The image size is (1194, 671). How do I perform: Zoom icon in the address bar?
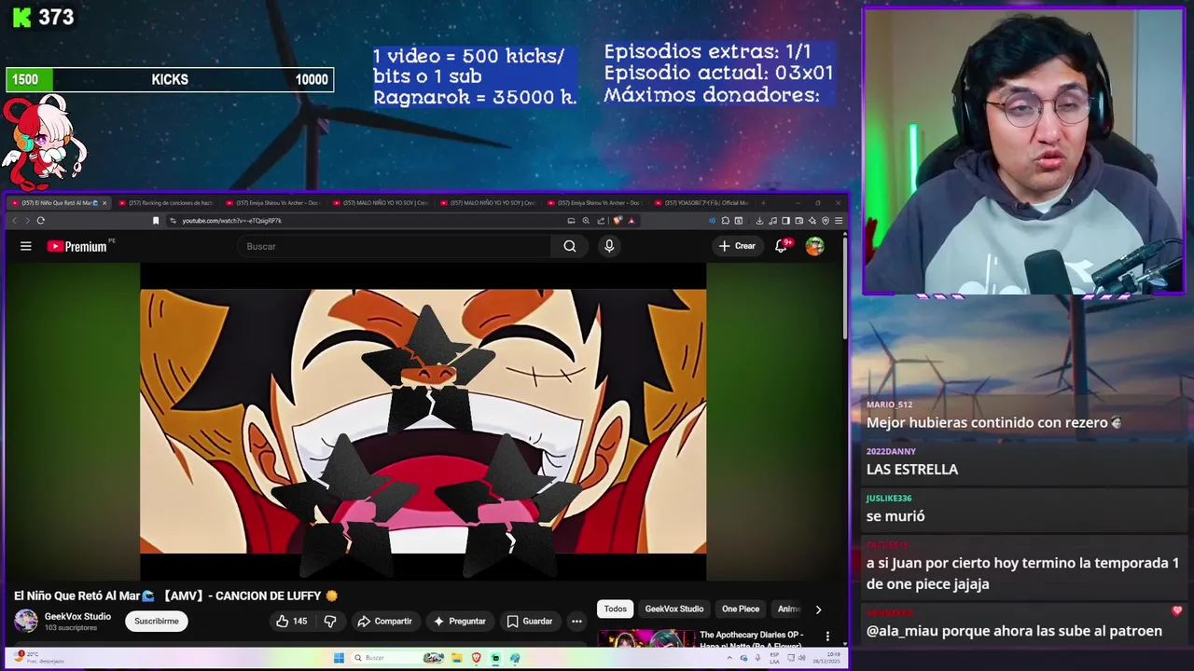tap(586, 221)
